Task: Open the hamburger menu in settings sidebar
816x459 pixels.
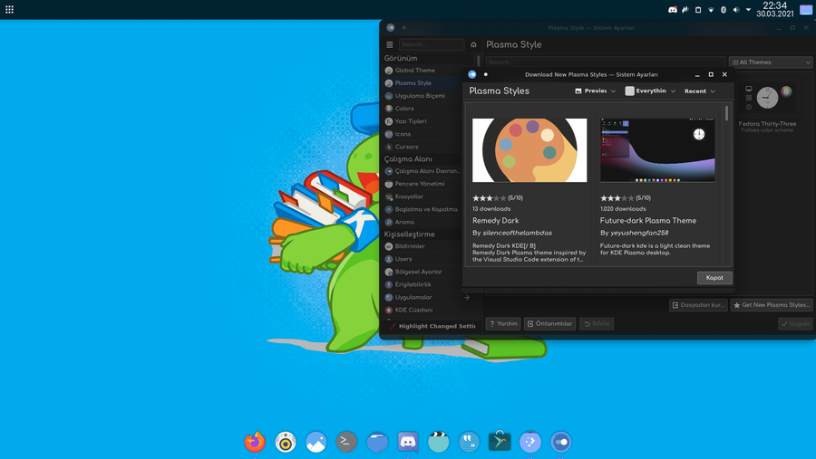Action: coord(390,44)
